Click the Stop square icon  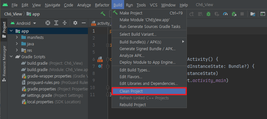pos(242,14)
